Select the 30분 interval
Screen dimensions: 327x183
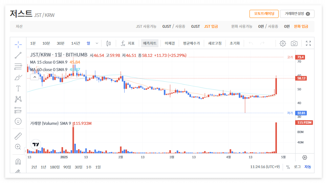click(61, 43)
